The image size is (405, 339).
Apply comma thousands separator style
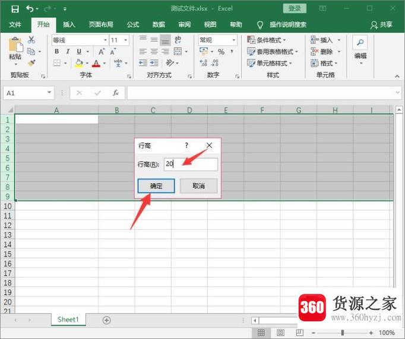point(232,52)
